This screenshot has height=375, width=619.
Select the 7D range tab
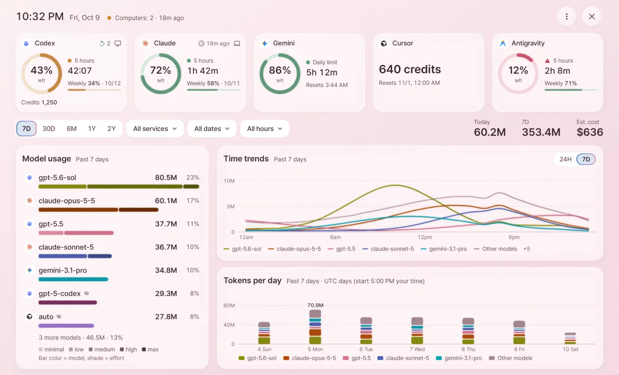pos(27,129)
